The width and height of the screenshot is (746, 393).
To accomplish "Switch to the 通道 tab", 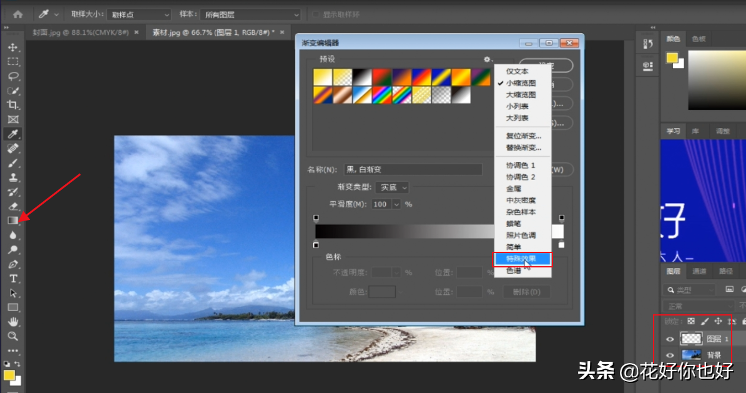I will point(699,271).
